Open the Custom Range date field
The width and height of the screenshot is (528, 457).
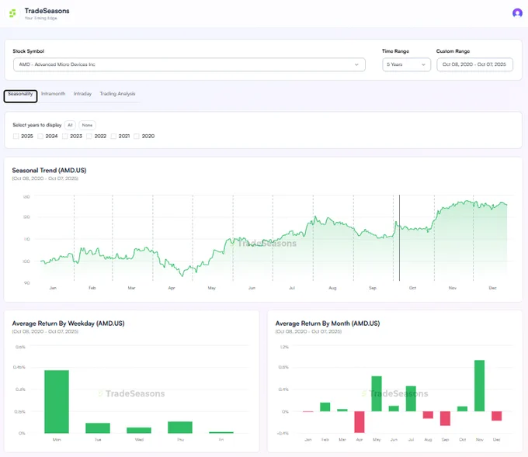(x=474, y=64)
